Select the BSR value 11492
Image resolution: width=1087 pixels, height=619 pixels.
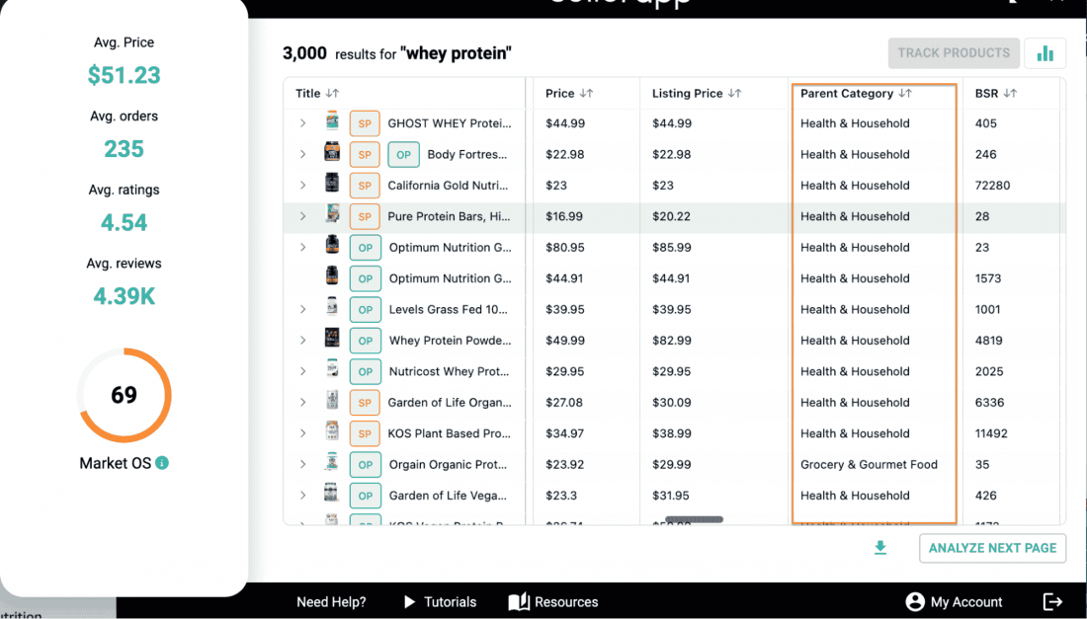tap(991, 433)
